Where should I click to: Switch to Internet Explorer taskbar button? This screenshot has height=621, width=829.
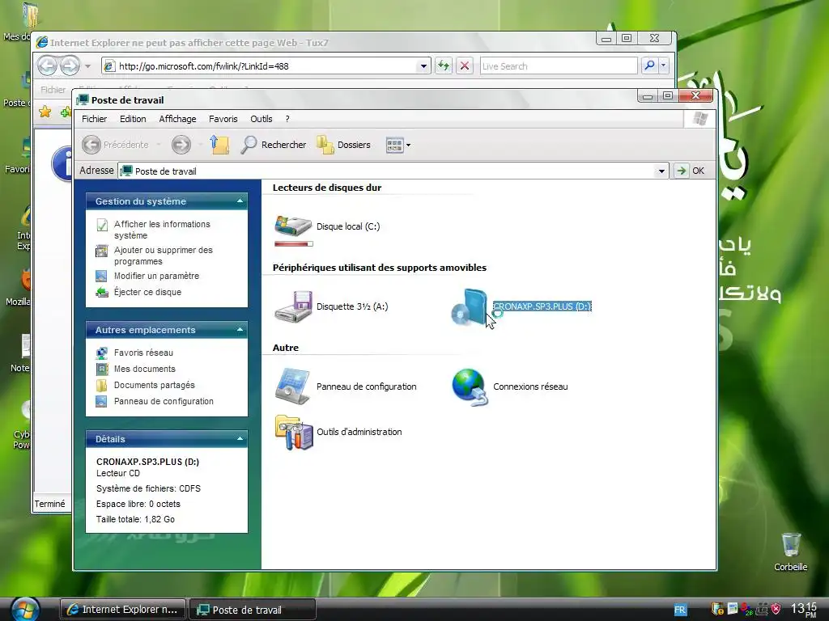123,610
